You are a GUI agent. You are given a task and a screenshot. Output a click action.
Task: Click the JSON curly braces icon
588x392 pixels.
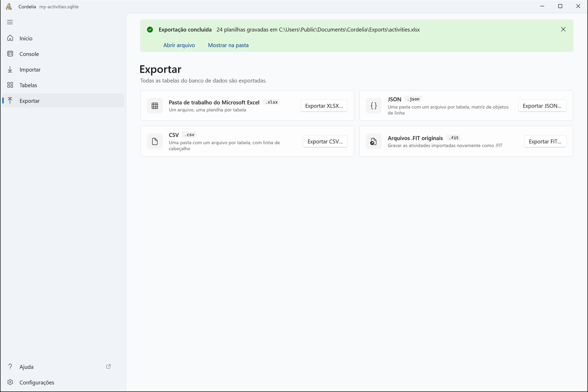pos(374,106)
